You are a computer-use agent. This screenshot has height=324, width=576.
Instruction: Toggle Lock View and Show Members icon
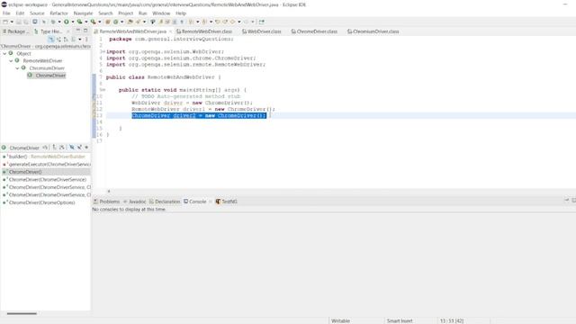pyautogui.click(x=45, y=148)
